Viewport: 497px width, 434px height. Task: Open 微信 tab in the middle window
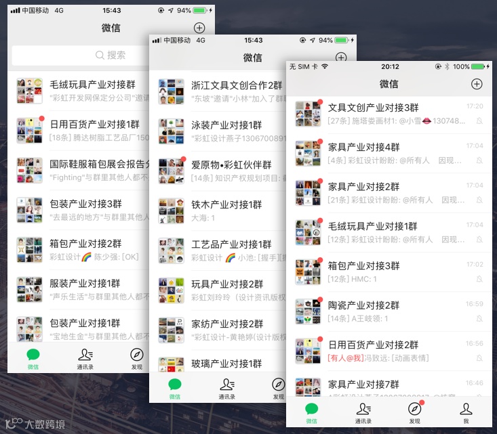pyautogui.click(x=175, y=389)
